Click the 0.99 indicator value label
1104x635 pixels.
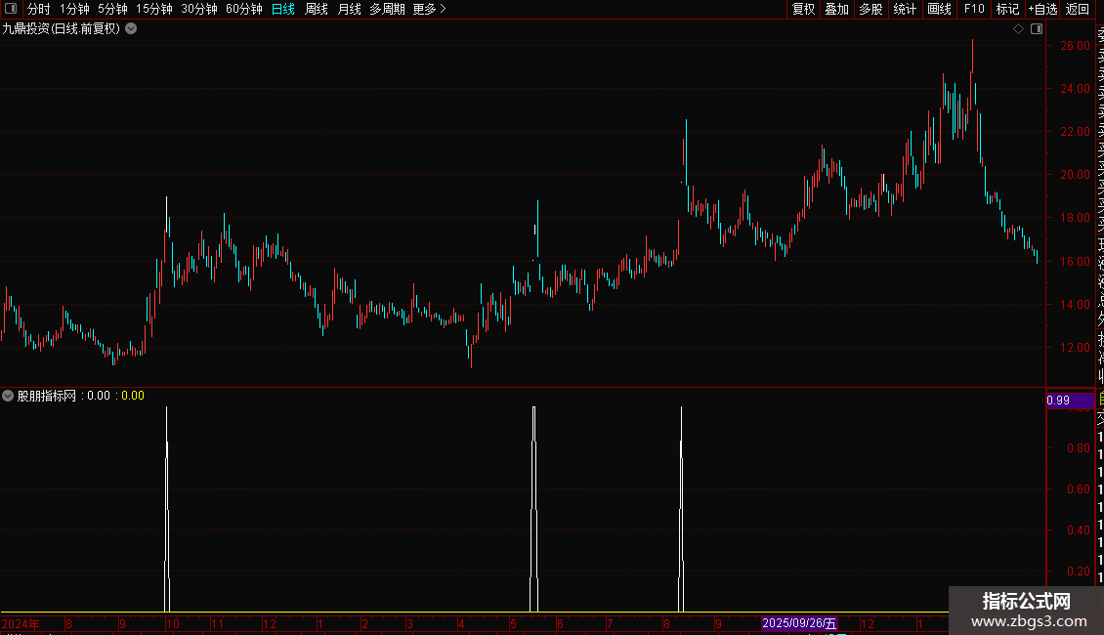1070,401
